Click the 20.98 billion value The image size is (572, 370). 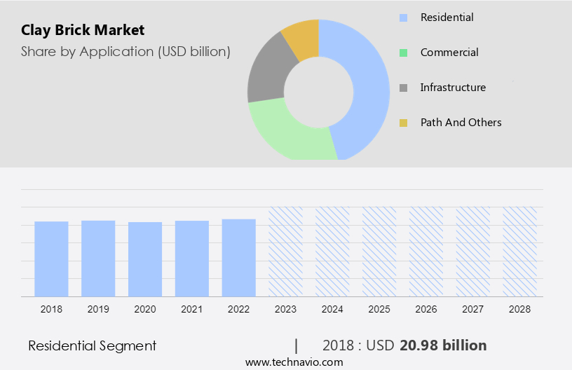(443, 345)
